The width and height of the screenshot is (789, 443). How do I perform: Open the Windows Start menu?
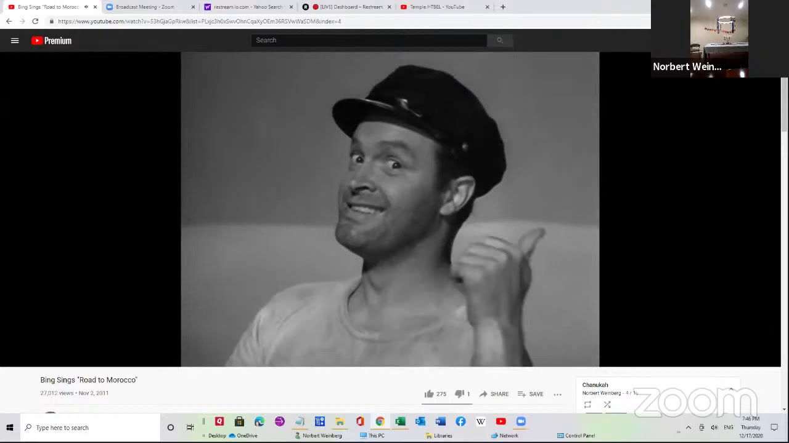(x=10, y=428)
